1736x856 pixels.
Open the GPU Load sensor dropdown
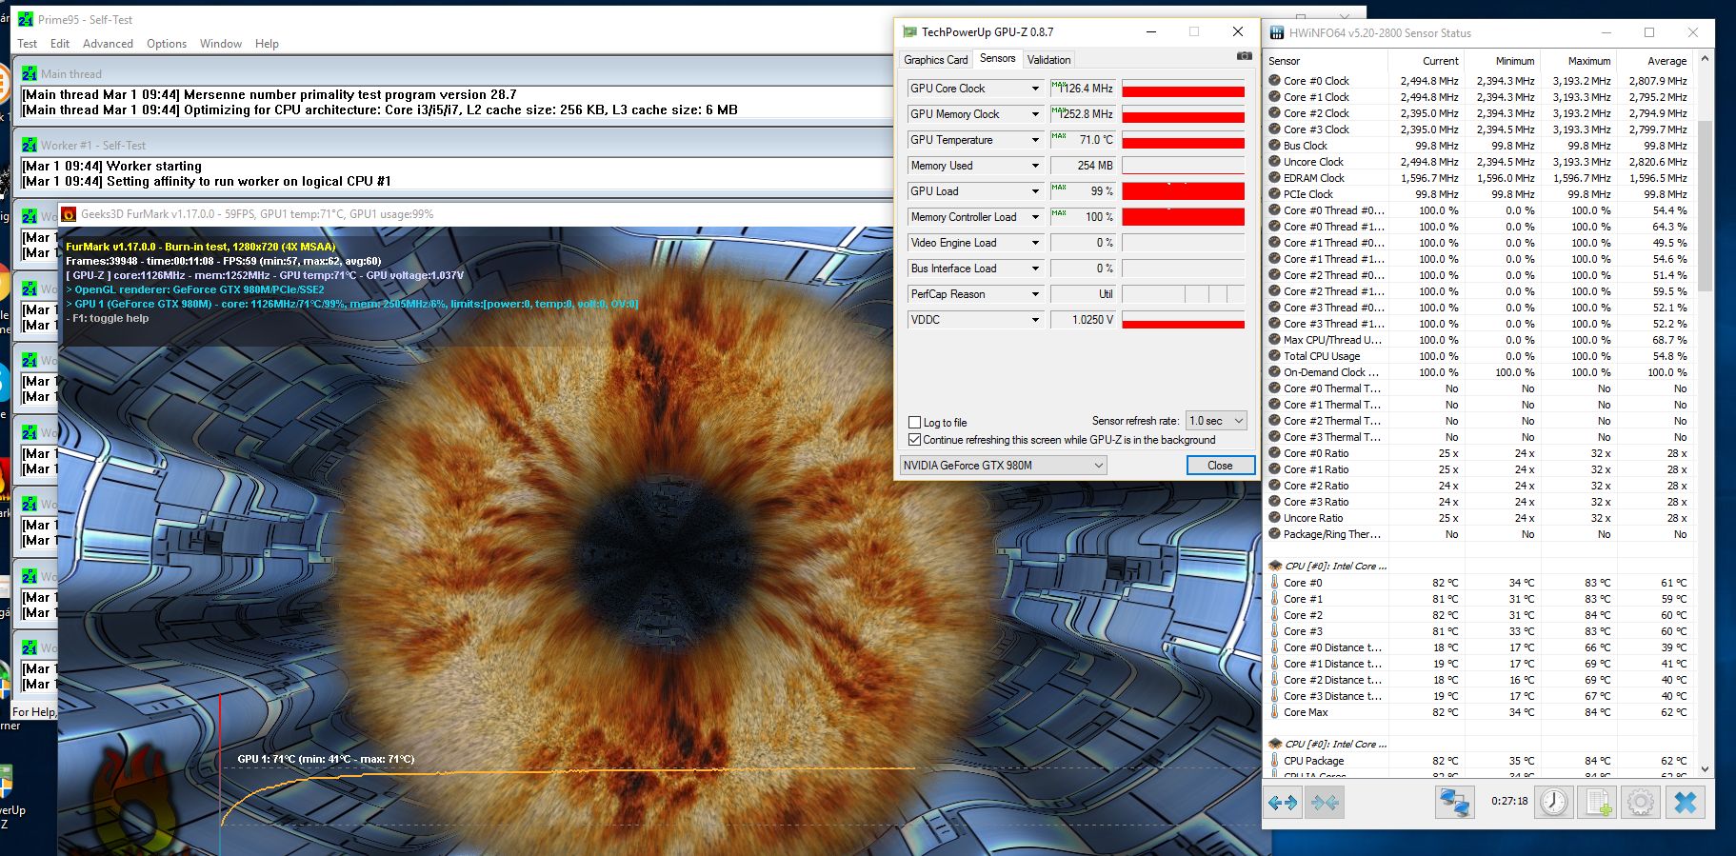(x=1035, y=191)
